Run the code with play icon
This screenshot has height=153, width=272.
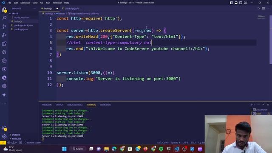(258, 8)
